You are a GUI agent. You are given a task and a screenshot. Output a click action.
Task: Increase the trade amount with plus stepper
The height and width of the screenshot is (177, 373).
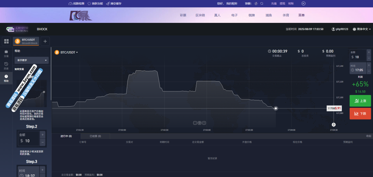click(x=369, y=52)
